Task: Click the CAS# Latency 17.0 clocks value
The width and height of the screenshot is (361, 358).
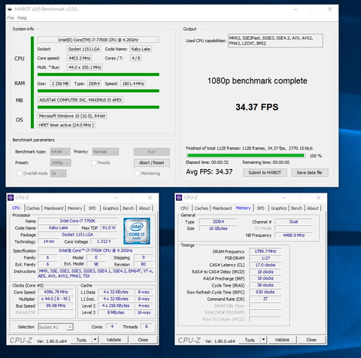Action: [265, 265]
